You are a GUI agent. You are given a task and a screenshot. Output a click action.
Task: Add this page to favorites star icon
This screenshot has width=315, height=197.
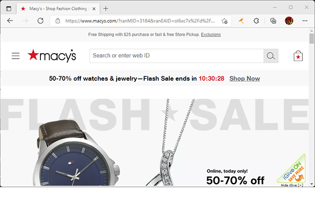224,21
